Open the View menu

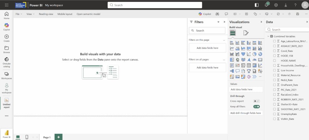click(30, 14)
